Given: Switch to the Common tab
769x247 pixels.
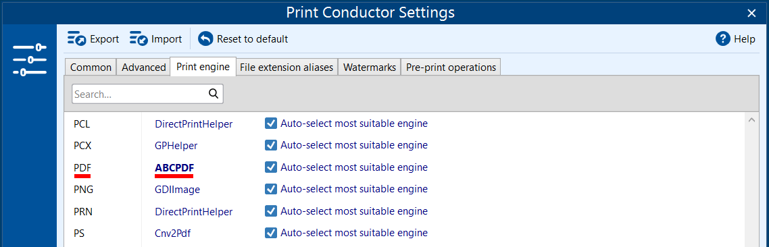Looking at the screenshot, I should click(x=91, y=67).
